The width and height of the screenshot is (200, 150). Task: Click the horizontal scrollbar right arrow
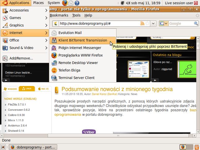coord(194,135)
